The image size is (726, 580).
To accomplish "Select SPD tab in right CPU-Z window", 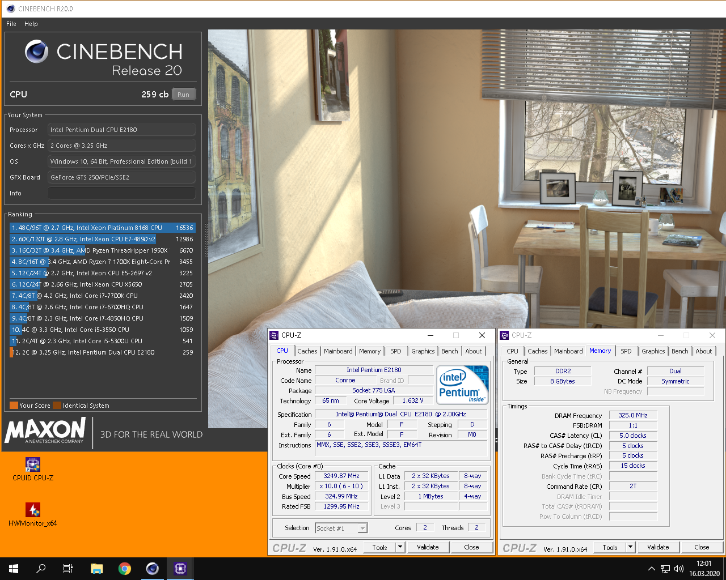I will (626, 351).
